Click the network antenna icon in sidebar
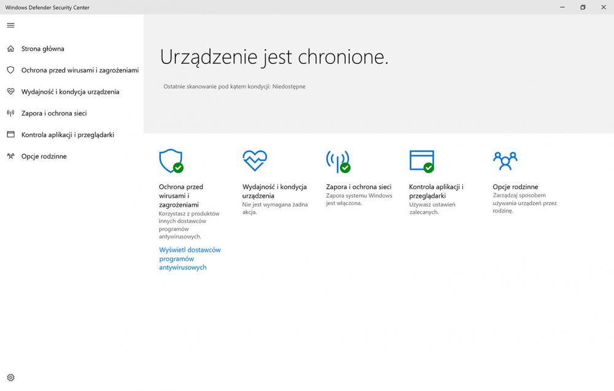614x391 pixels. pos(10,113)
